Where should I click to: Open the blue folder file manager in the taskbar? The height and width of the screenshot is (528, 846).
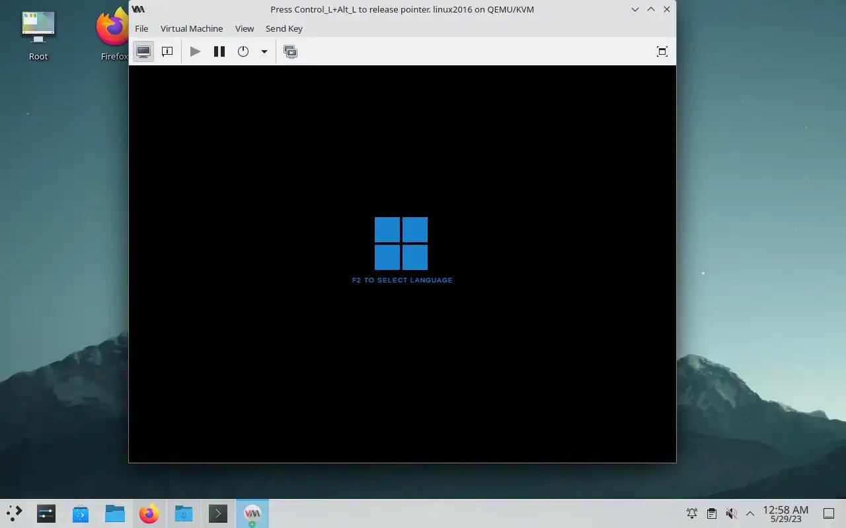point(115,513)
